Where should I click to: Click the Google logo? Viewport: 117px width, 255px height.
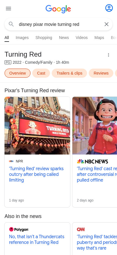[x=58, y=9]
